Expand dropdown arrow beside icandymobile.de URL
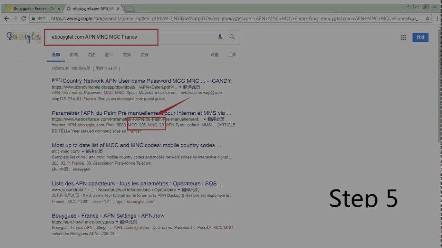 click(x=180, y=87)
